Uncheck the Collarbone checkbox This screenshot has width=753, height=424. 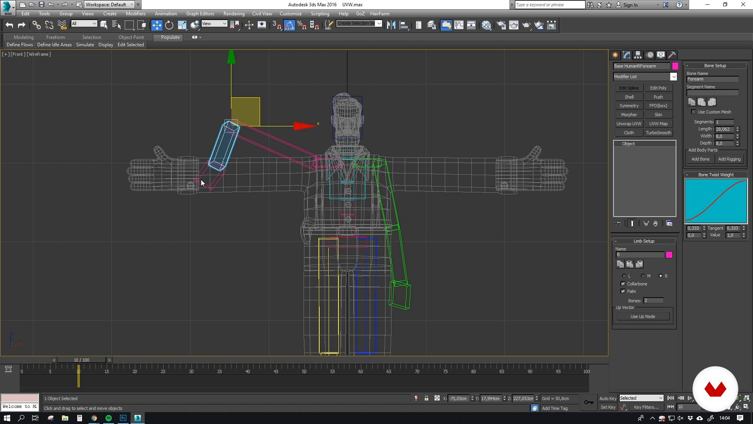click(x=623, y=284)
